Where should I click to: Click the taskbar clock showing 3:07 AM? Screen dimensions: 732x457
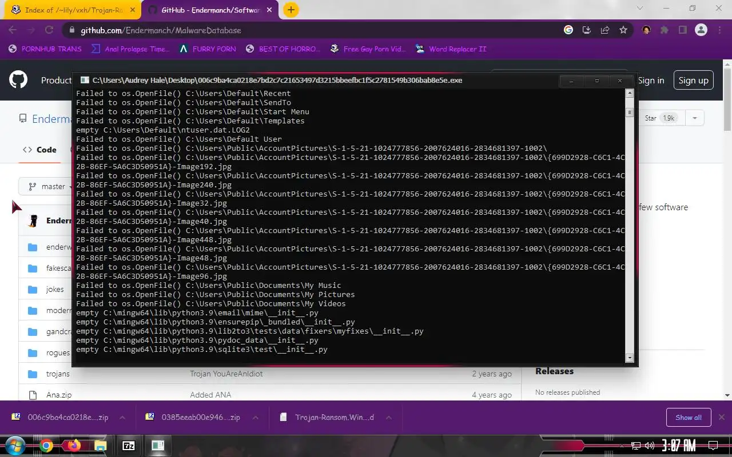[679, 446]
